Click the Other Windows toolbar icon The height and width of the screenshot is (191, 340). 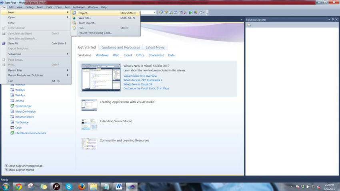coord(200,12)
